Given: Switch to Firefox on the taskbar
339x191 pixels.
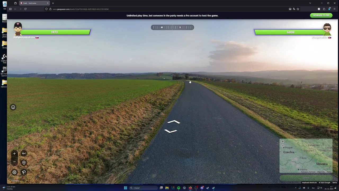Looking at the screenshot, I should click(190, 188).
